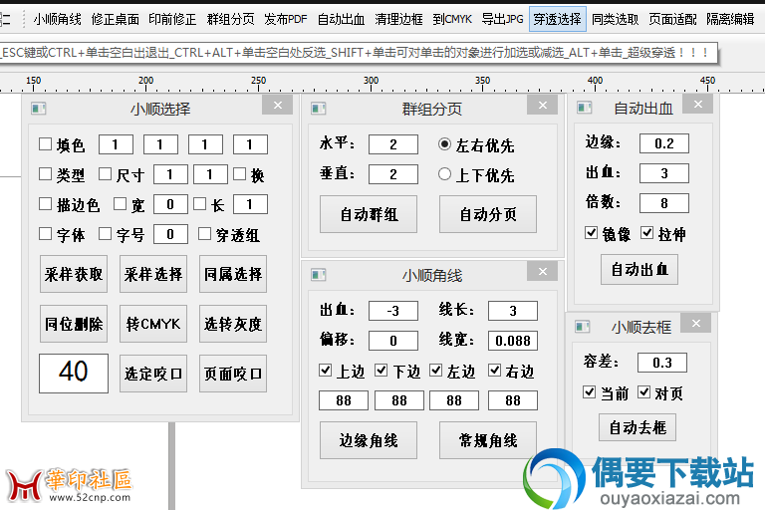
Task: Click the 边缘角线 button
Action: pyautogui.click(x=369, y=440)
